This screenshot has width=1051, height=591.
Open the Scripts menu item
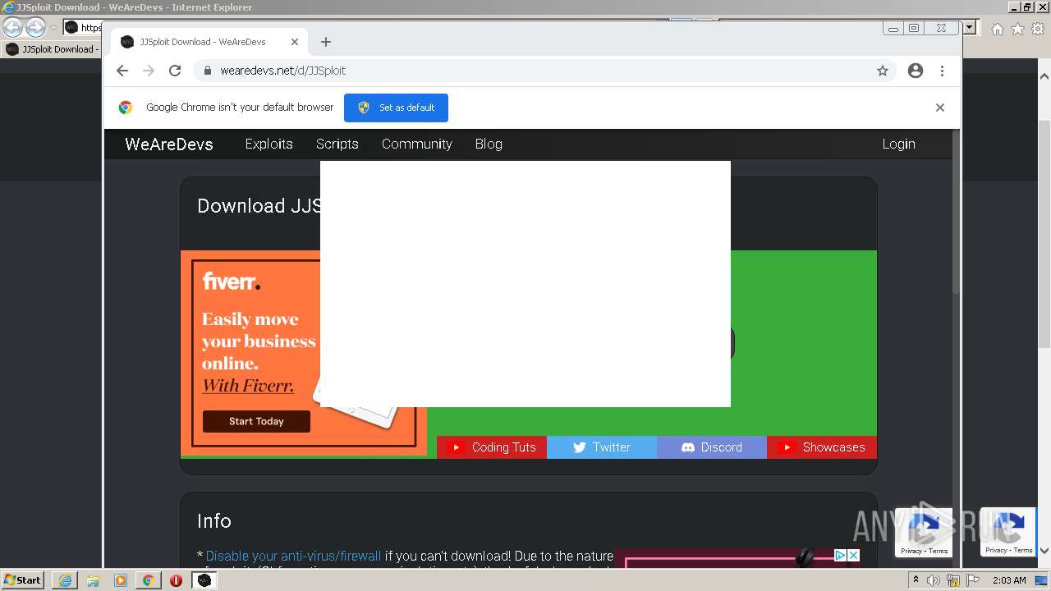337,144
